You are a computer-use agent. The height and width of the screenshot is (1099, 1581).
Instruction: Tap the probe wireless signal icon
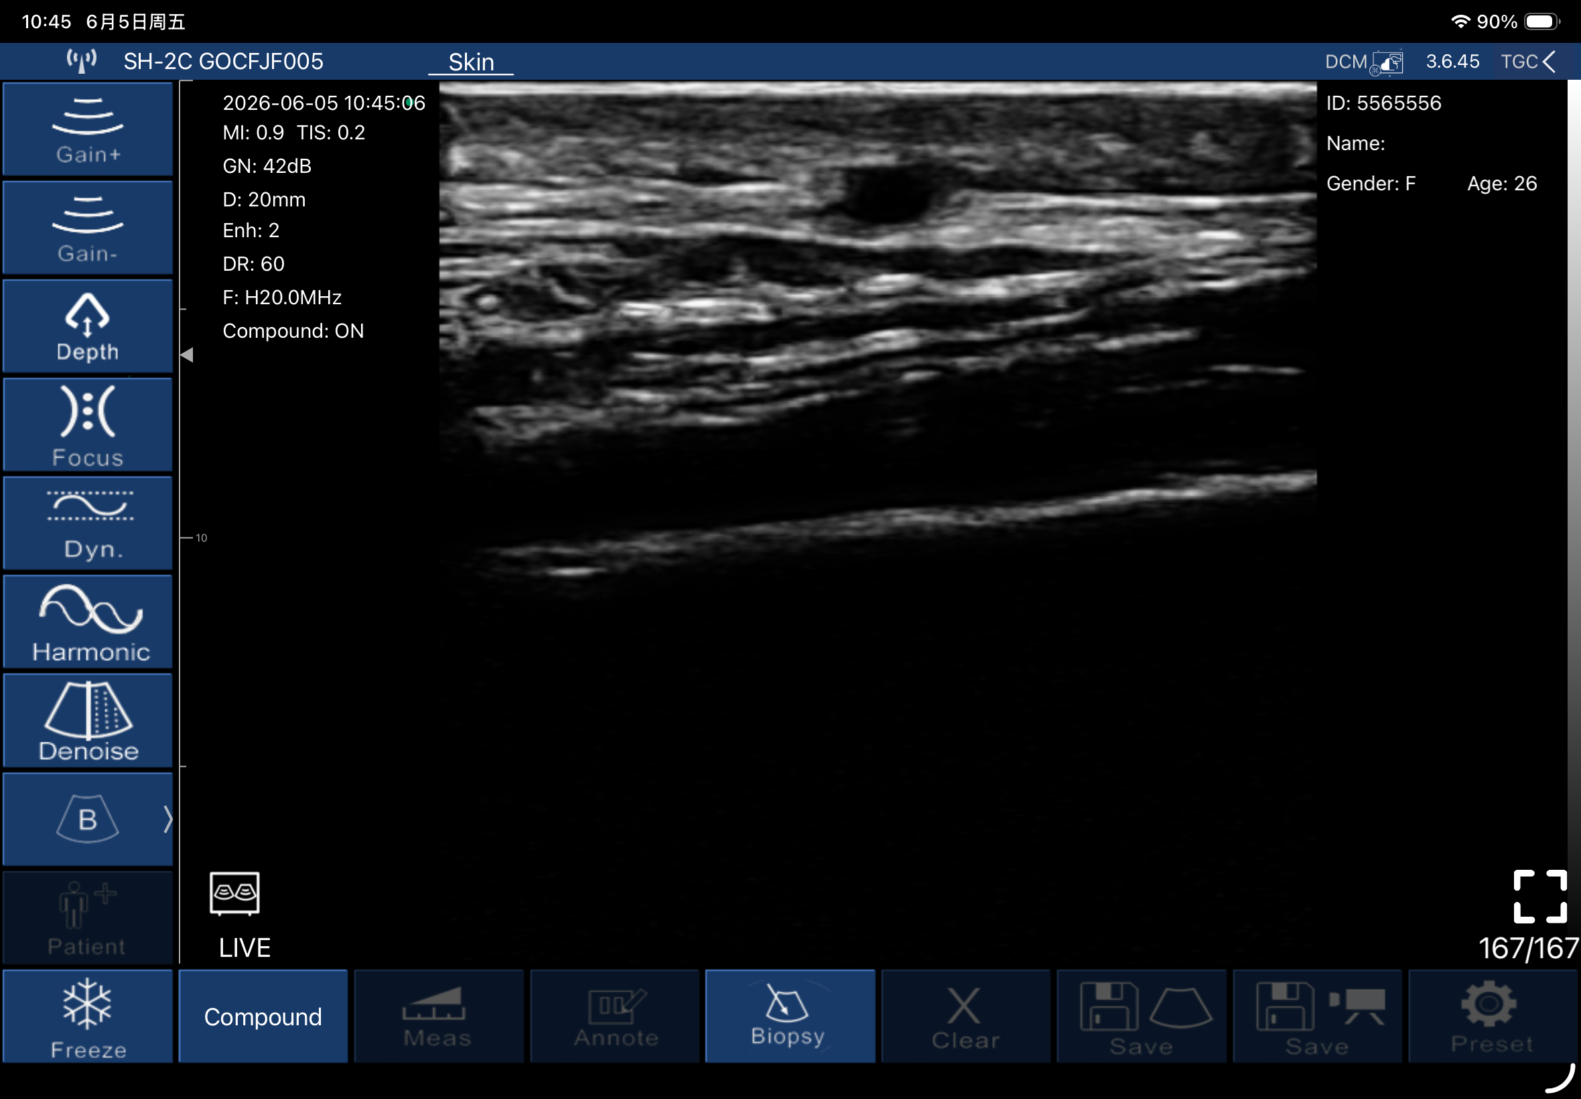(x=81, y=61)
